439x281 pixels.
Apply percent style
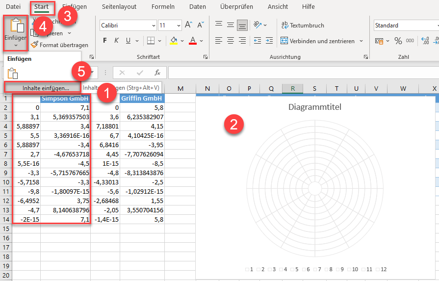pyautogui.click(x=398, y=41)
